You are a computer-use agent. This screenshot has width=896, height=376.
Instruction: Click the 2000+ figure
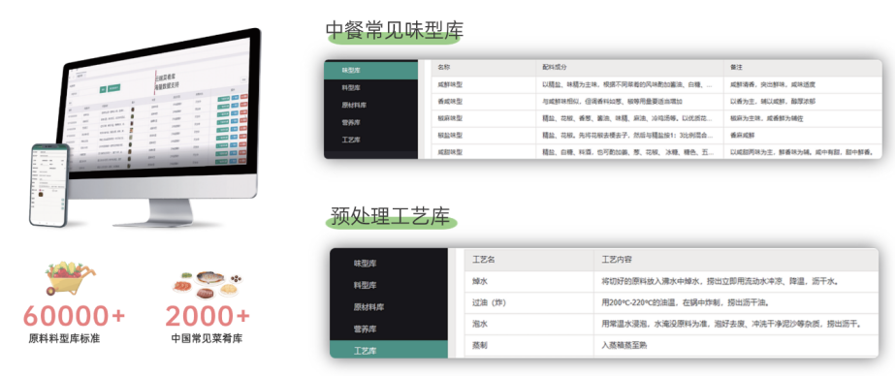[208, 315]
